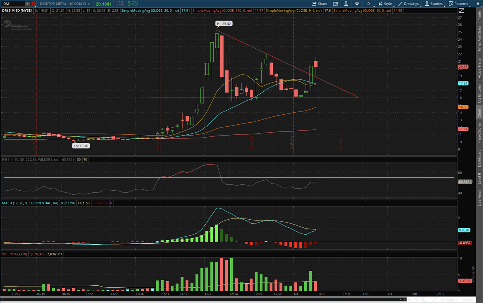The image size is (483, 303).
Task: Open the Studies dropdown menu
Action: (x=433, y=4)
